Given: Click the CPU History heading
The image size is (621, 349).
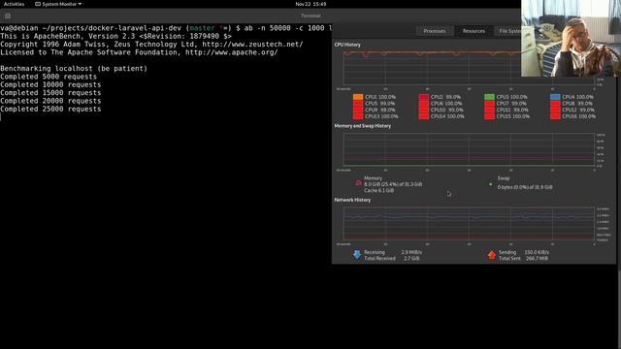Looking at the screenshot, I should click(347, 45).
